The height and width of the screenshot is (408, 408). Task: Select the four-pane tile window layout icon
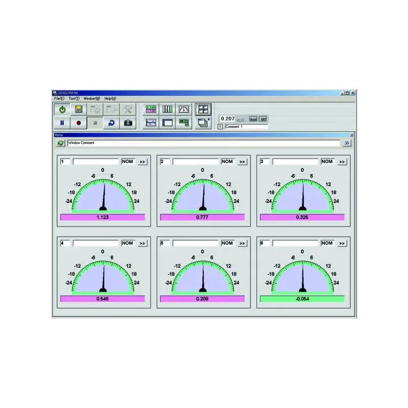[203, 109]
